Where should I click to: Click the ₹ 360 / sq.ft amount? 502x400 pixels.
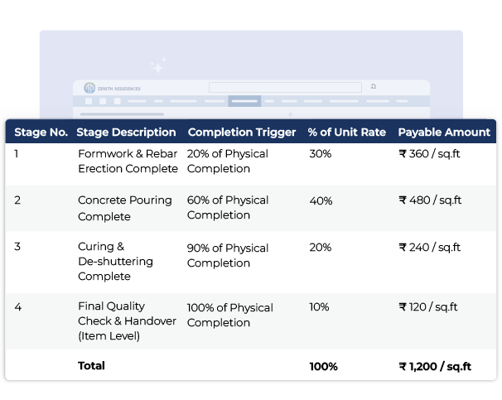coord(430,154)
